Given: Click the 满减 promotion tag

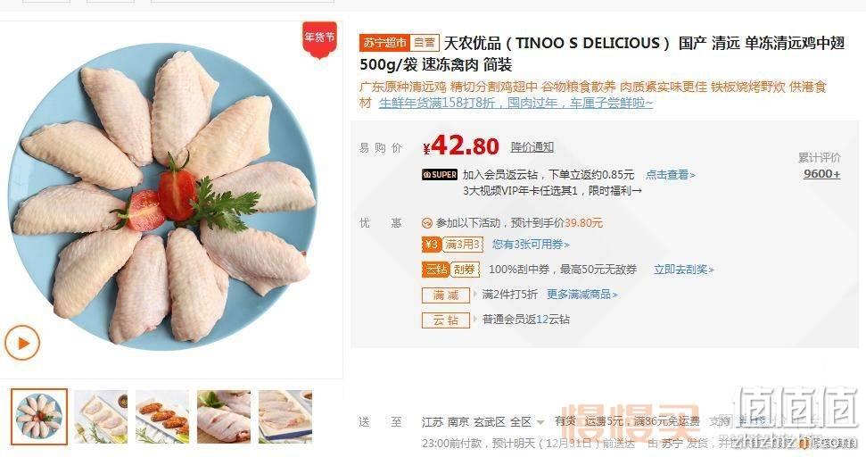Looking at the screenshot, I should tap(446, 295).
